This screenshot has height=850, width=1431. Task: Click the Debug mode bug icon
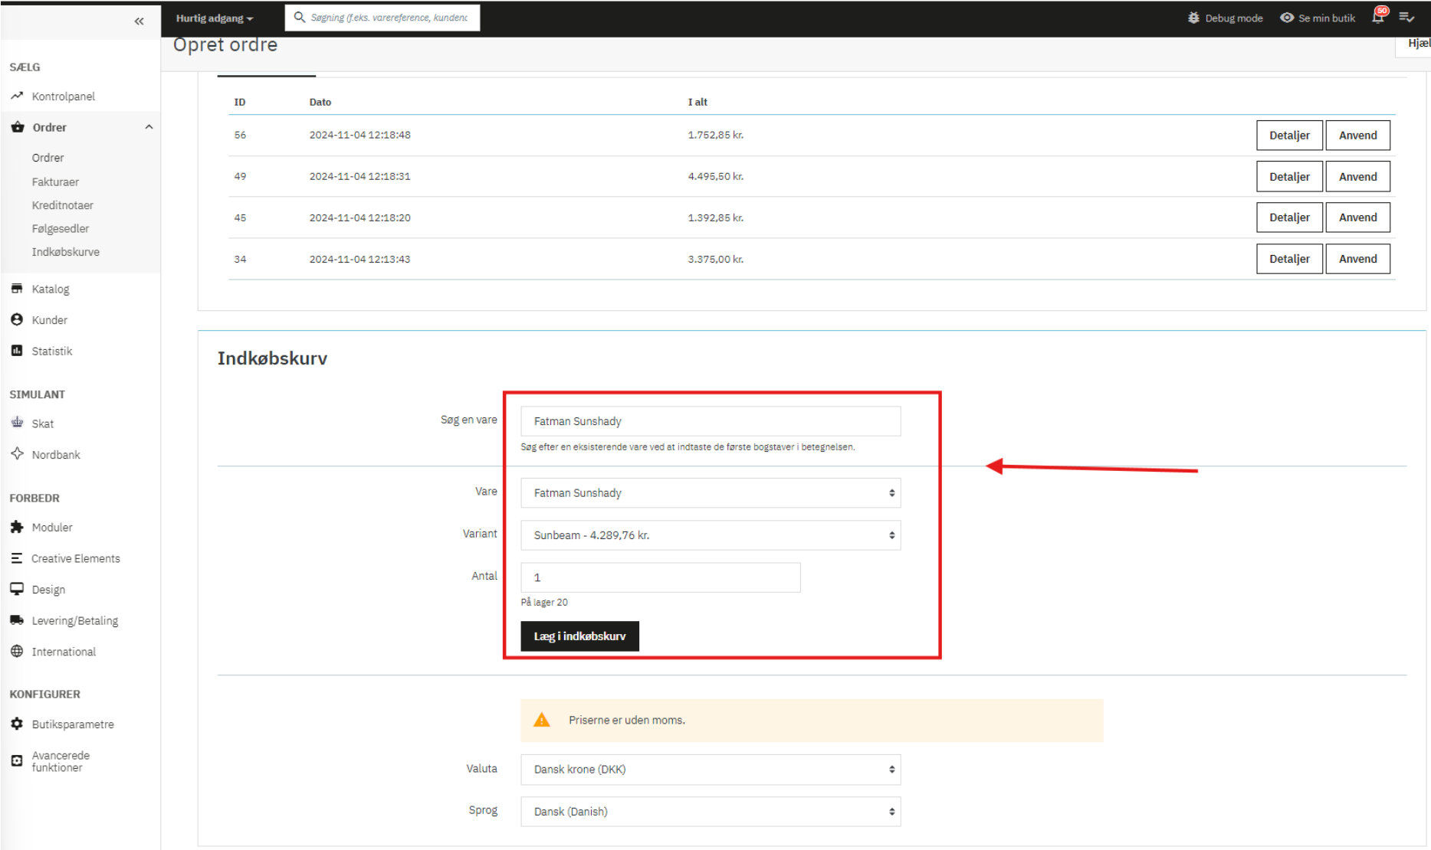(x=1193, y=18)
